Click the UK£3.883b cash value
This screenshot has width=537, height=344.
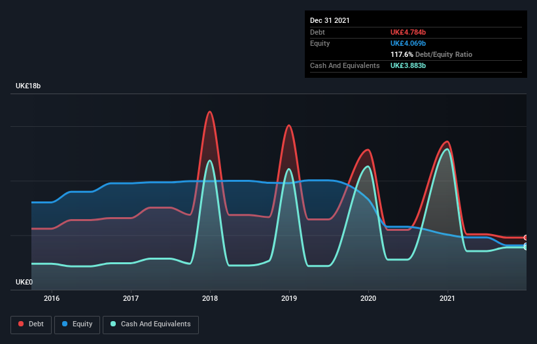click(408, 65)
